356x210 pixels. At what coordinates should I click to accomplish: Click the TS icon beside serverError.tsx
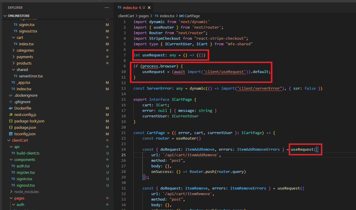click(16, 76)
